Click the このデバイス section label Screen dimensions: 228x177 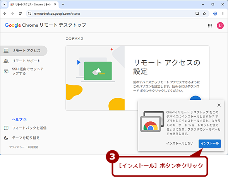pos(74,39)
